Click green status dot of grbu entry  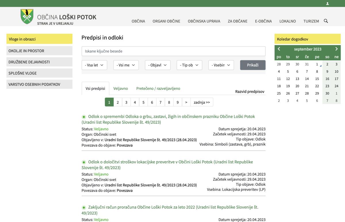click(x=84, y=117)
